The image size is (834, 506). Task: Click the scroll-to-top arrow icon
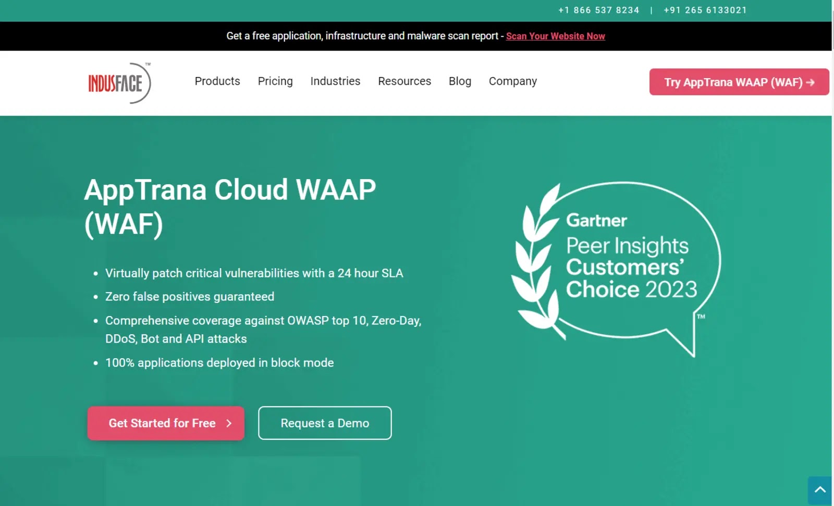click(x=819, y=490)
